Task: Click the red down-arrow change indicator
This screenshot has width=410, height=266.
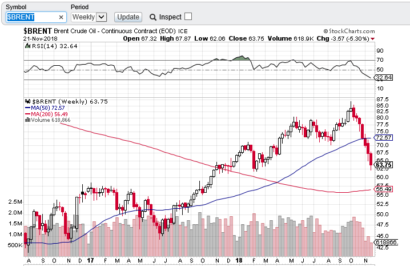Action: pyautogui.click(x=373, y=39)
